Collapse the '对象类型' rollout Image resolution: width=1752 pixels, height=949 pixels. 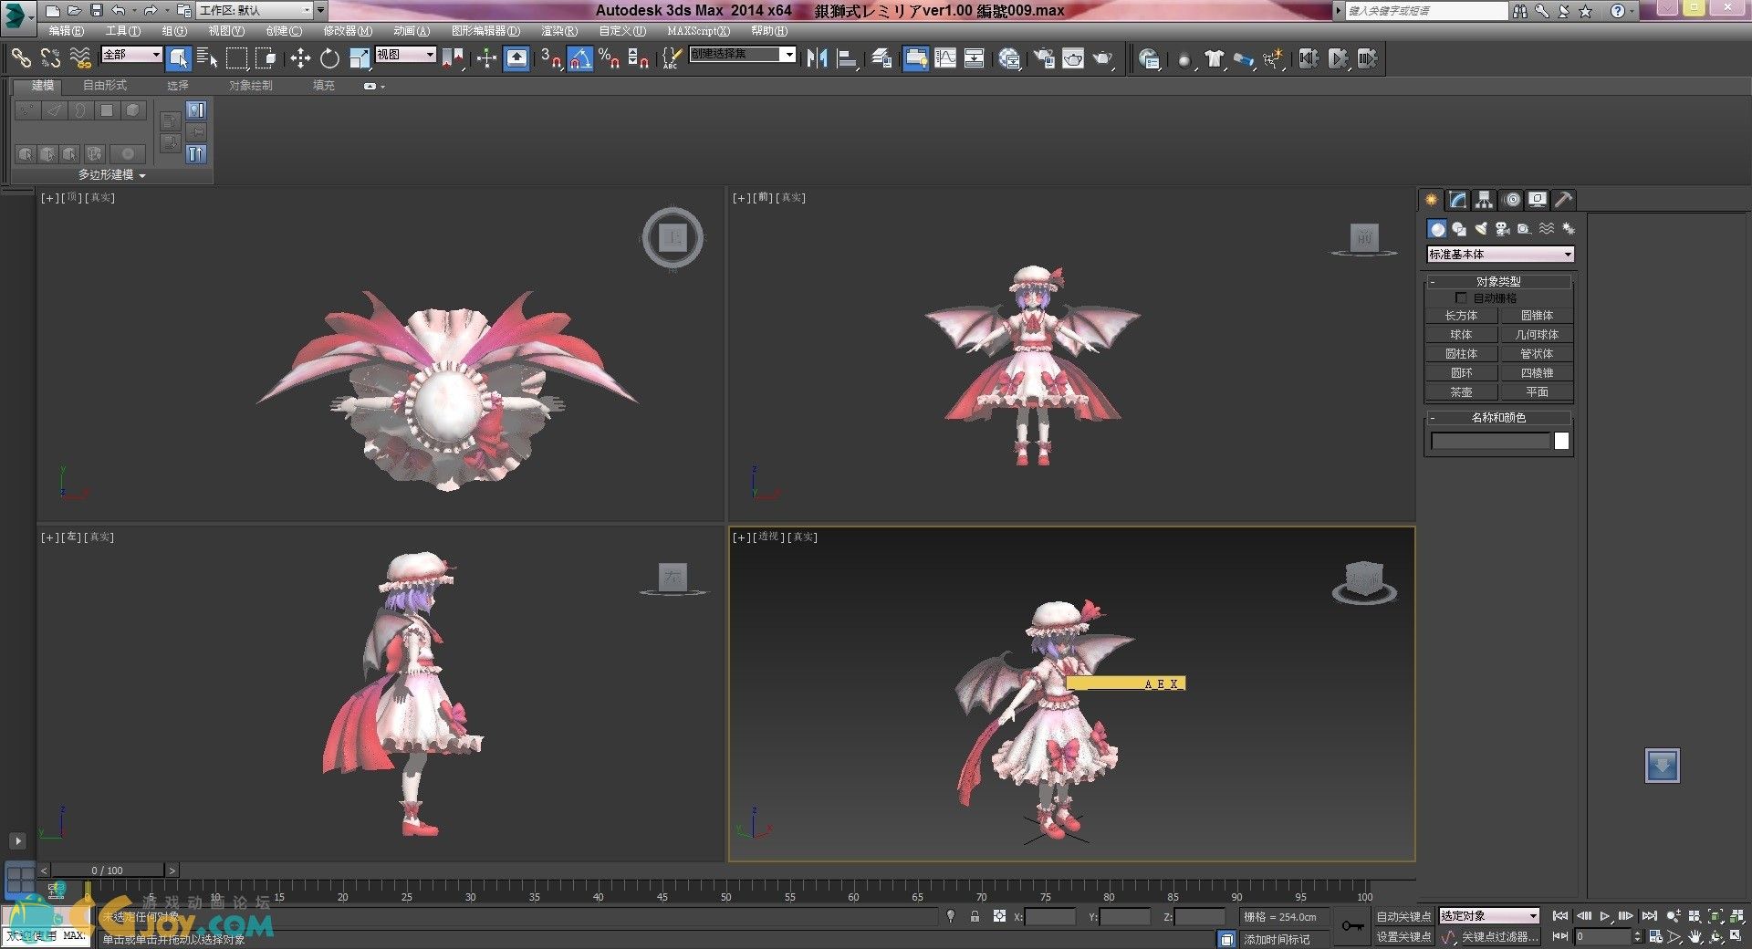click(x=1499, y=281)
